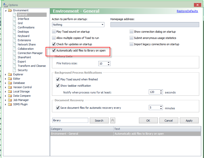Viewport: 204px width, 158px height.
Task: Click the Local Storage folder icon
Action: (10, 91)
